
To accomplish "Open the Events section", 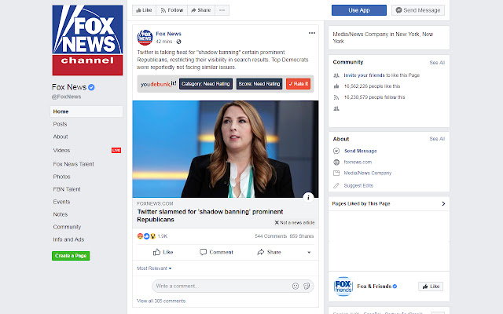I will tap(61, 202).
